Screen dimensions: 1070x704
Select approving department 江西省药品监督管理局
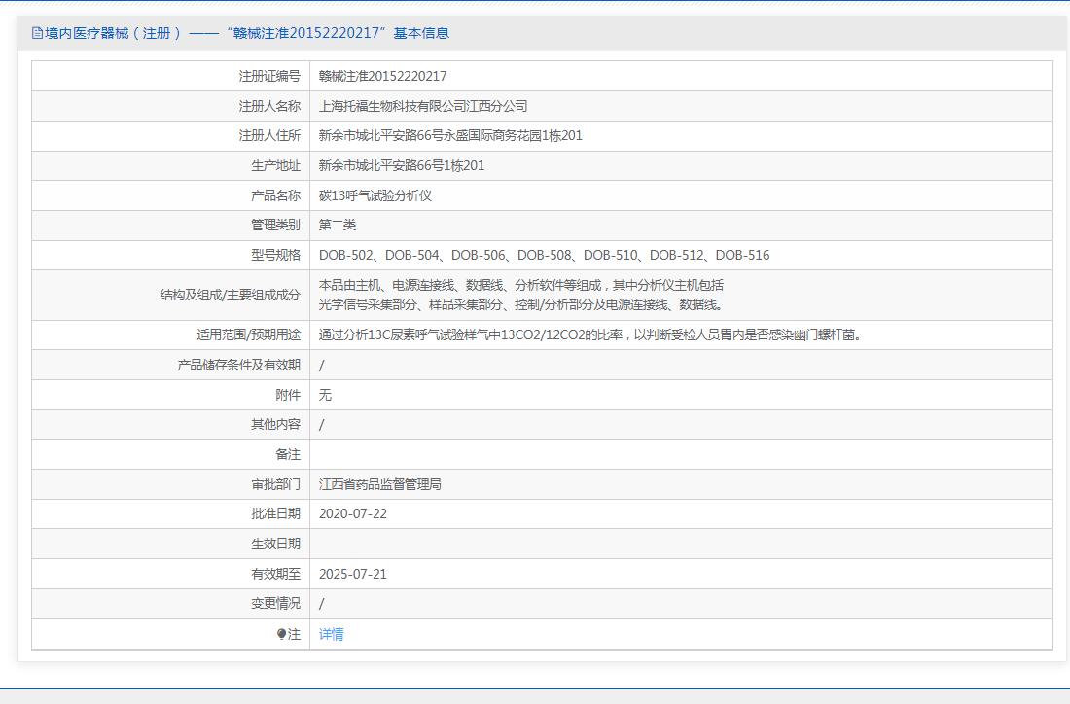point(380,484)
